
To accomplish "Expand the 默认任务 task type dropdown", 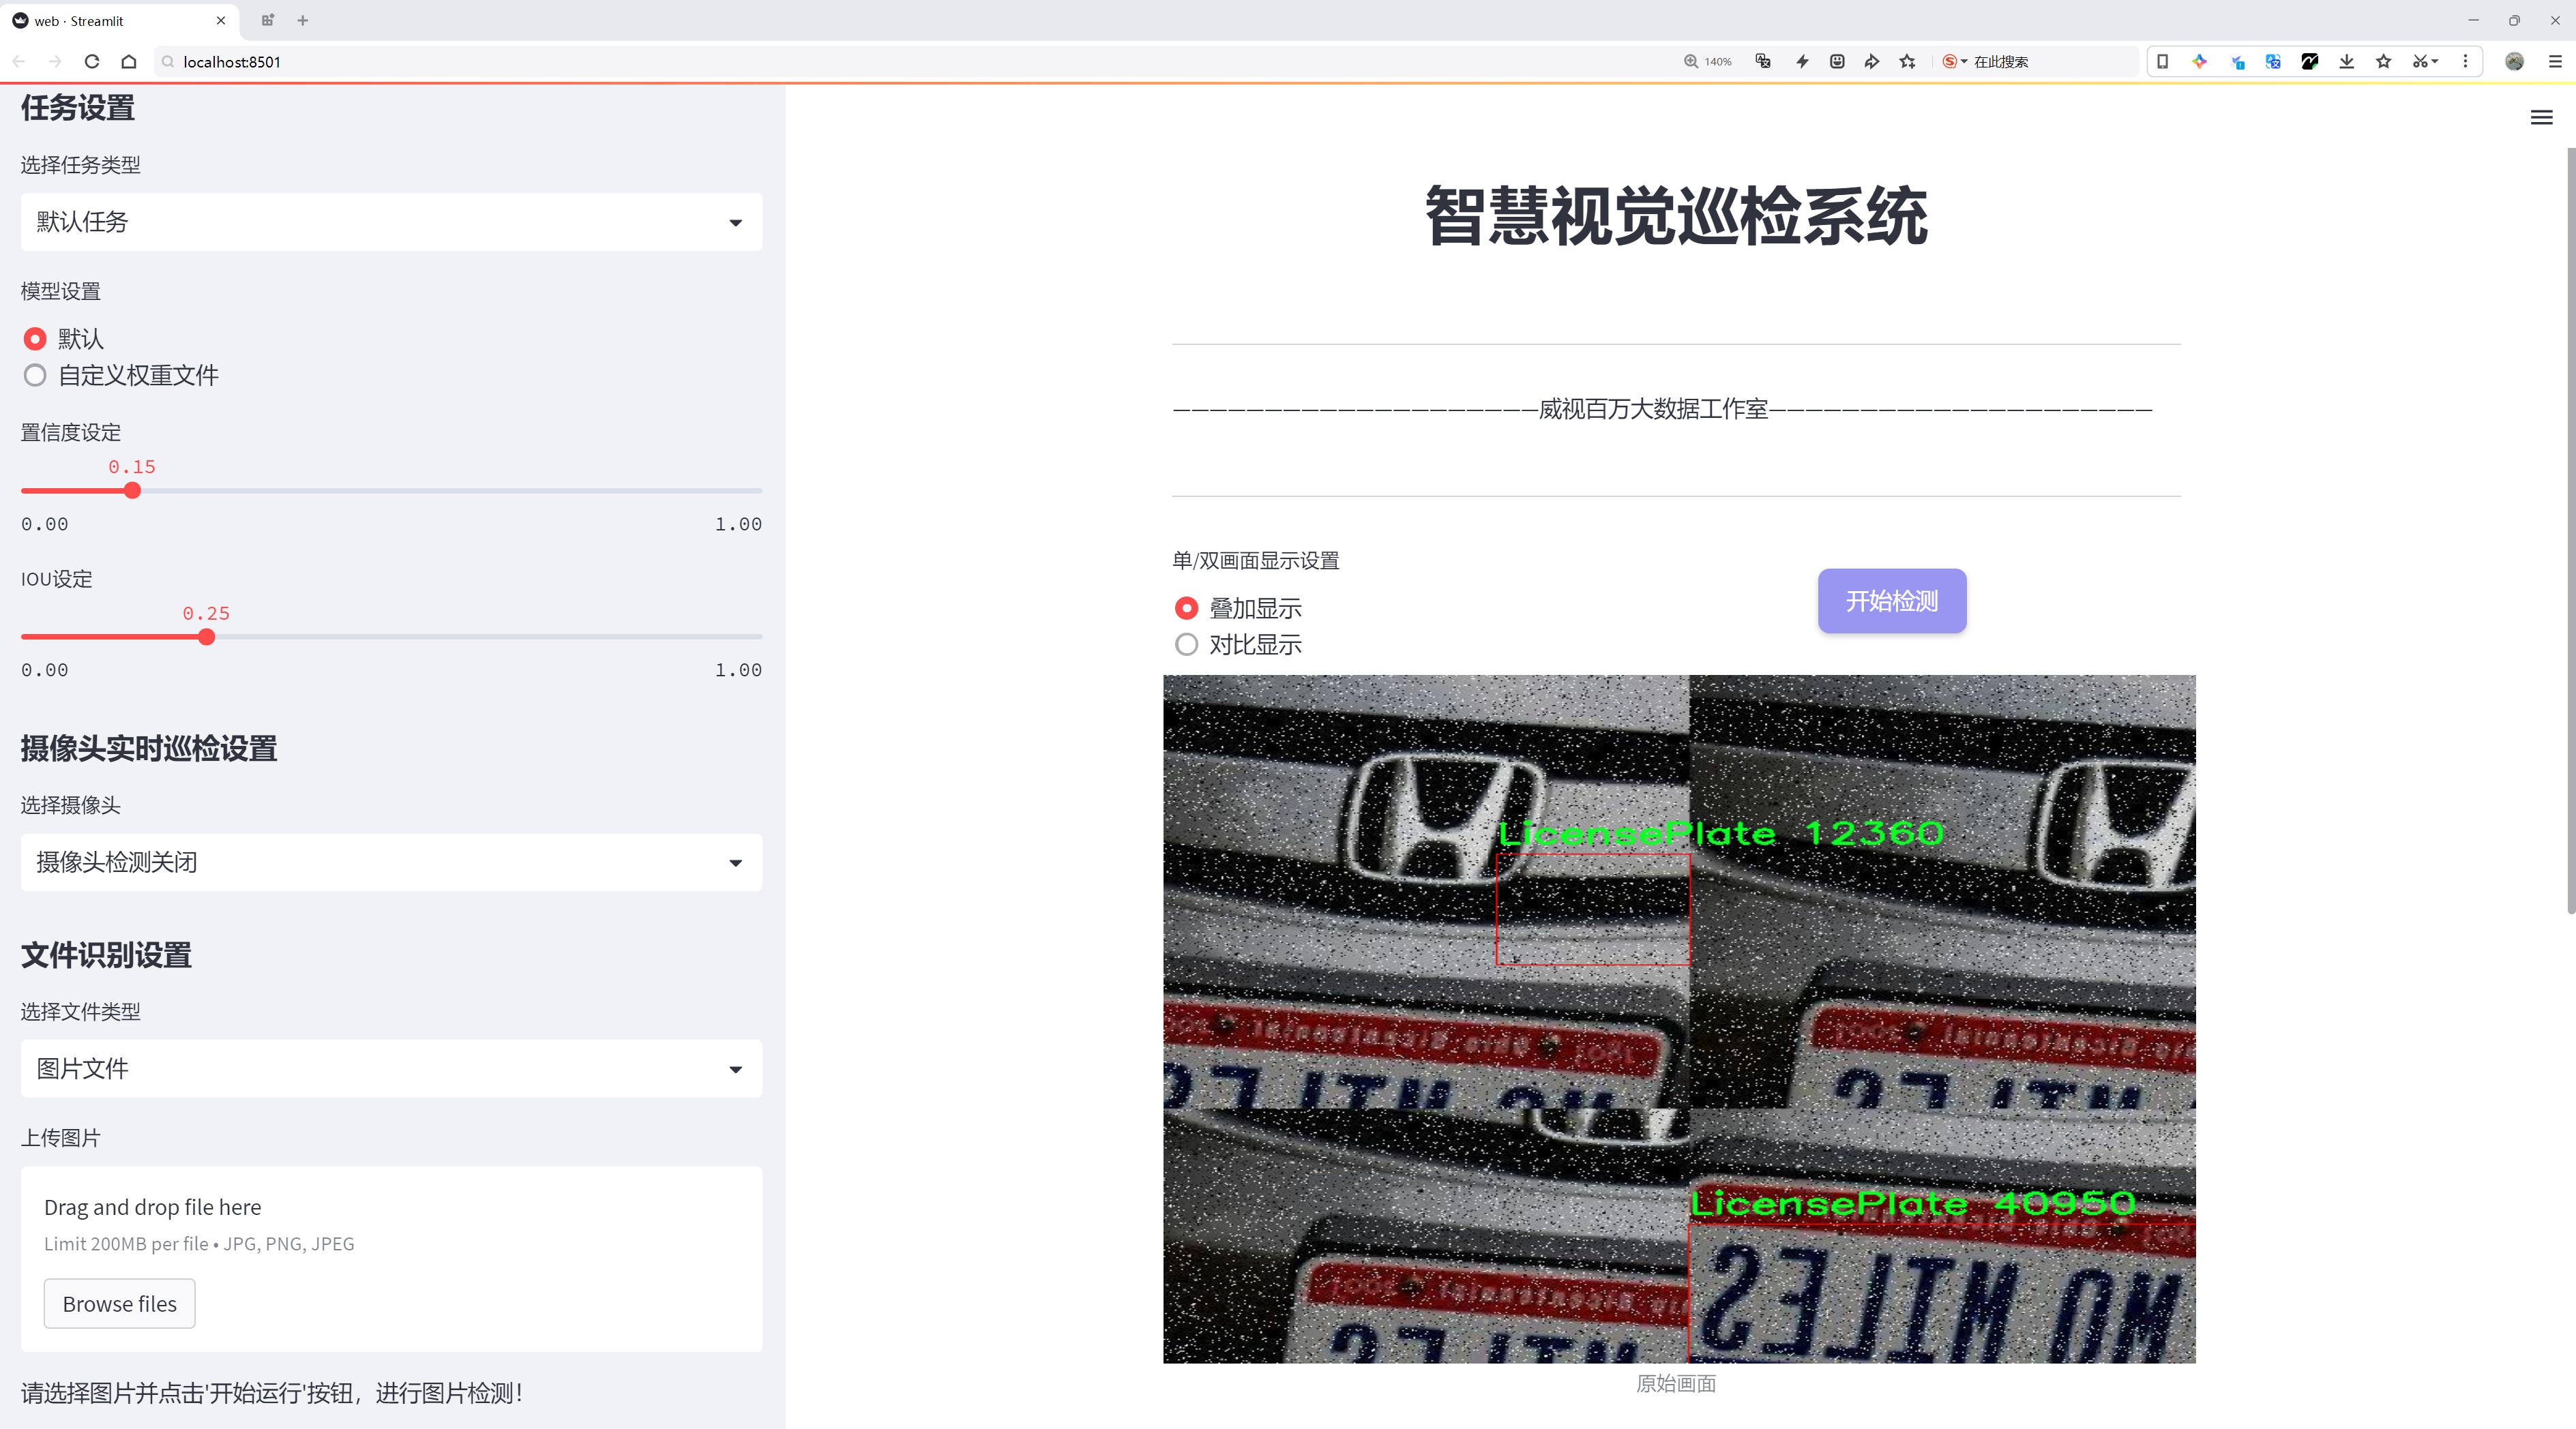I will [x=391, y=222].
